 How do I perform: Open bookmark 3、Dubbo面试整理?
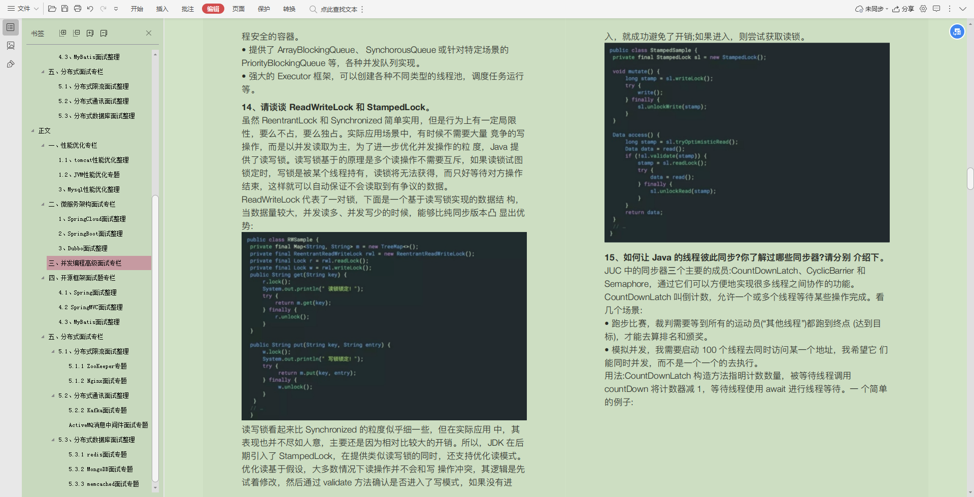[83, 248]
